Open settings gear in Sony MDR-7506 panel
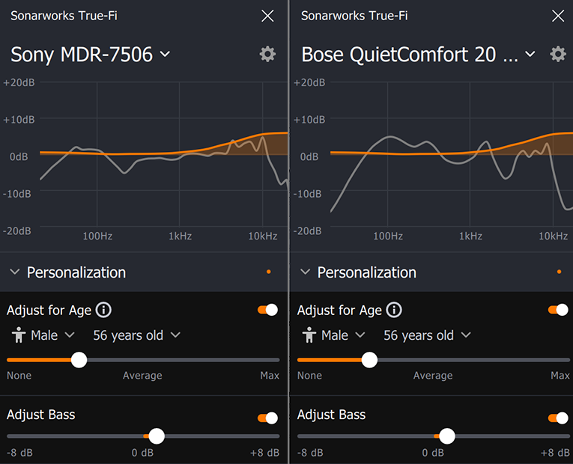573x464 pixels. pyautogui.click(x=267, y=54)
